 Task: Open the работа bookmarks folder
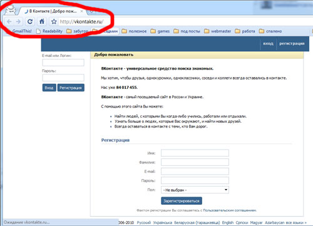tap(245, 31)
